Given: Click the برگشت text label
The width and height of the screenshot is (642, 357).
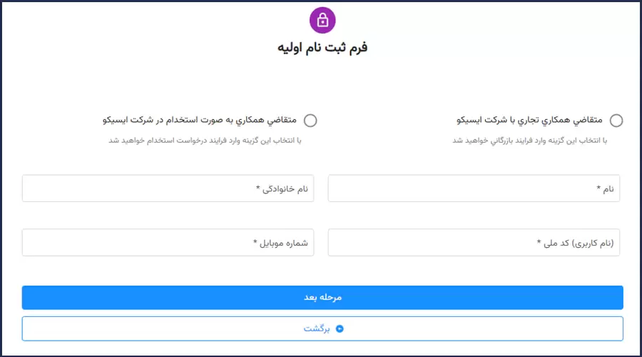Looking at the screenshot, I should pyautogui.click(x=317, y=328).
